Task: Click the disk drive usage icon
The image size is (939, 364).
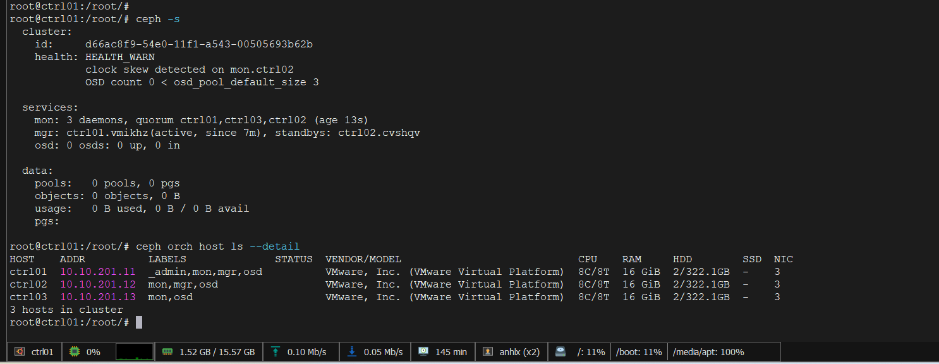Action: coord(560,352)
